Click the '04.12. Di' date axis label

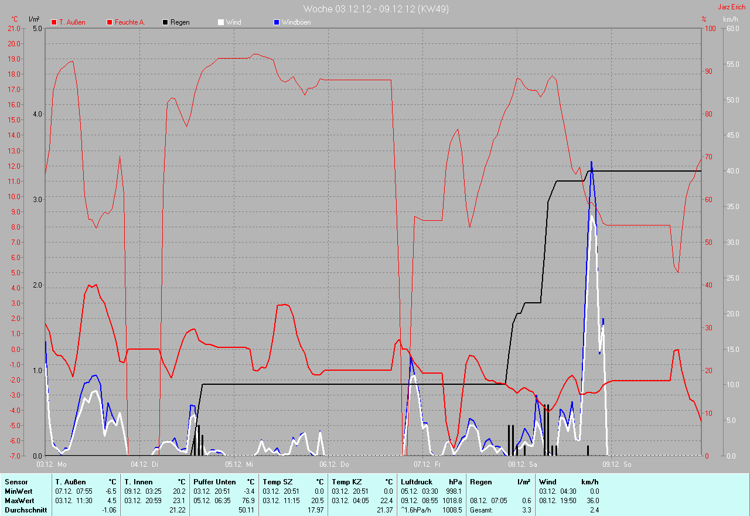point(145,464)
